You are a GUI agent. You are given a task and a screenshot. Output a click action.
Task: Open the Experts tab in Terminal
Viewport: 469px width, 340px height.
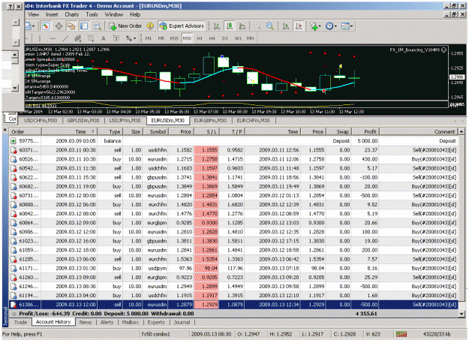156,322
